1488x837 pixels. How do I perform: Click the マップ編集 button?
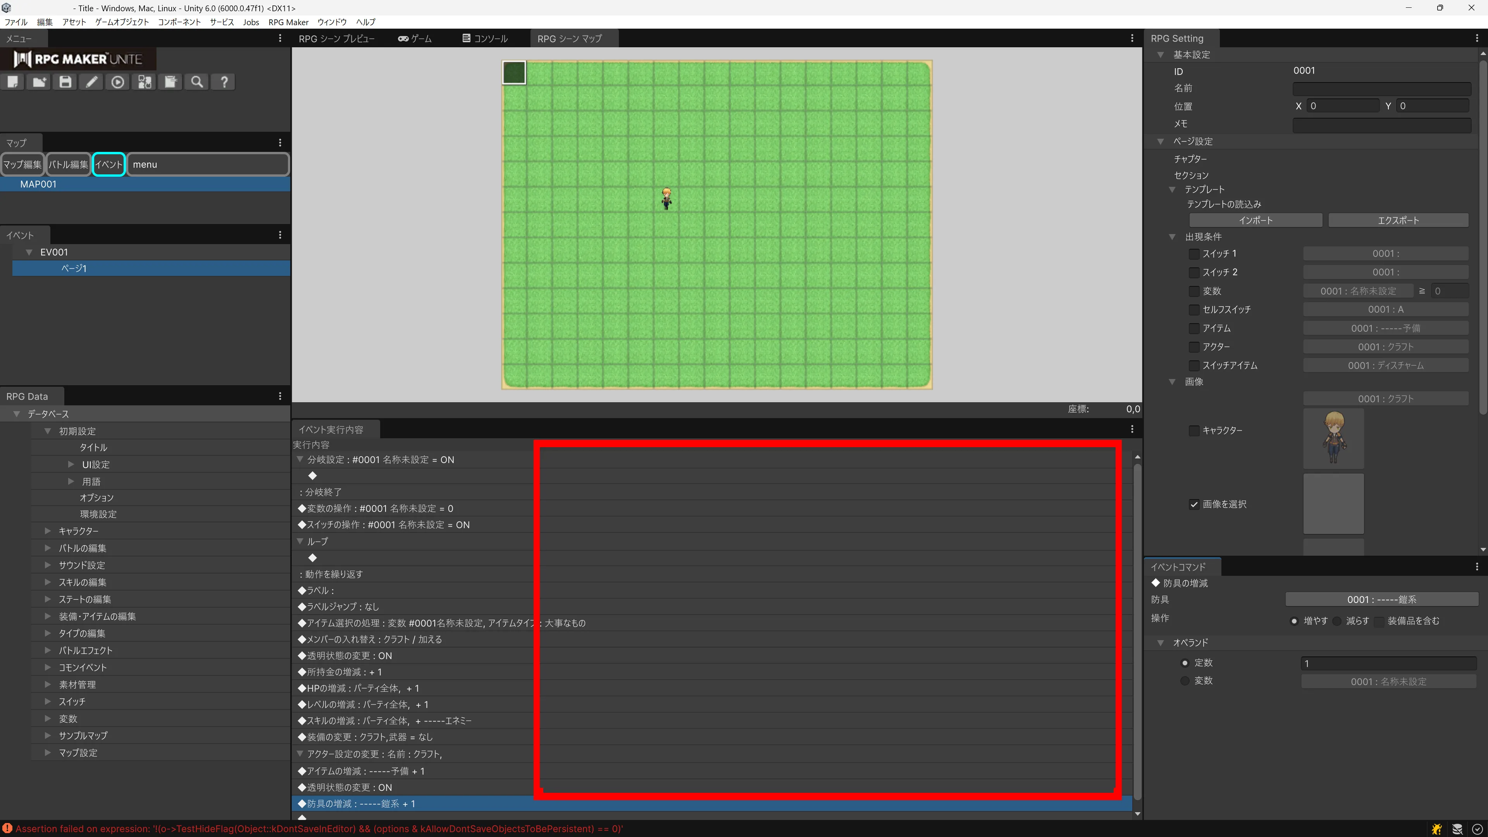(x=22, y=165)
